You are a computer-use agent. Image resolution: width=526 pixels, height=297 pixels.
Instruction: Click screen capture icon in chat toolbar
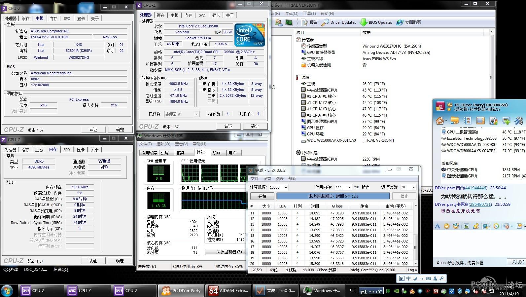485,226
